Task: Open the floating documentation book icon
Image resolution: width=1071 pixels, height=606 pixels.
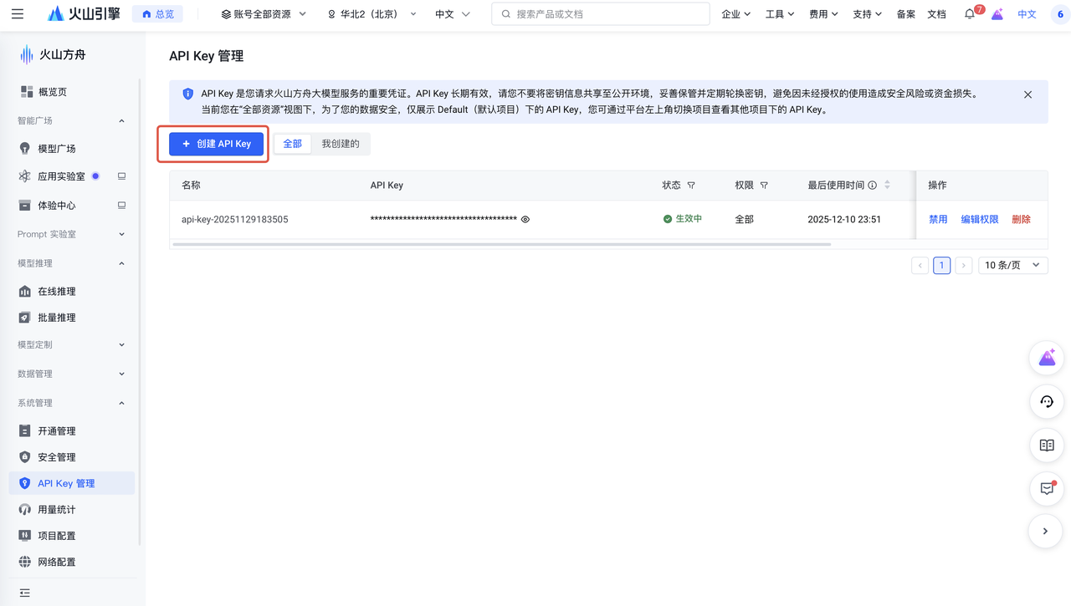Action: [x=1046, y=445]
